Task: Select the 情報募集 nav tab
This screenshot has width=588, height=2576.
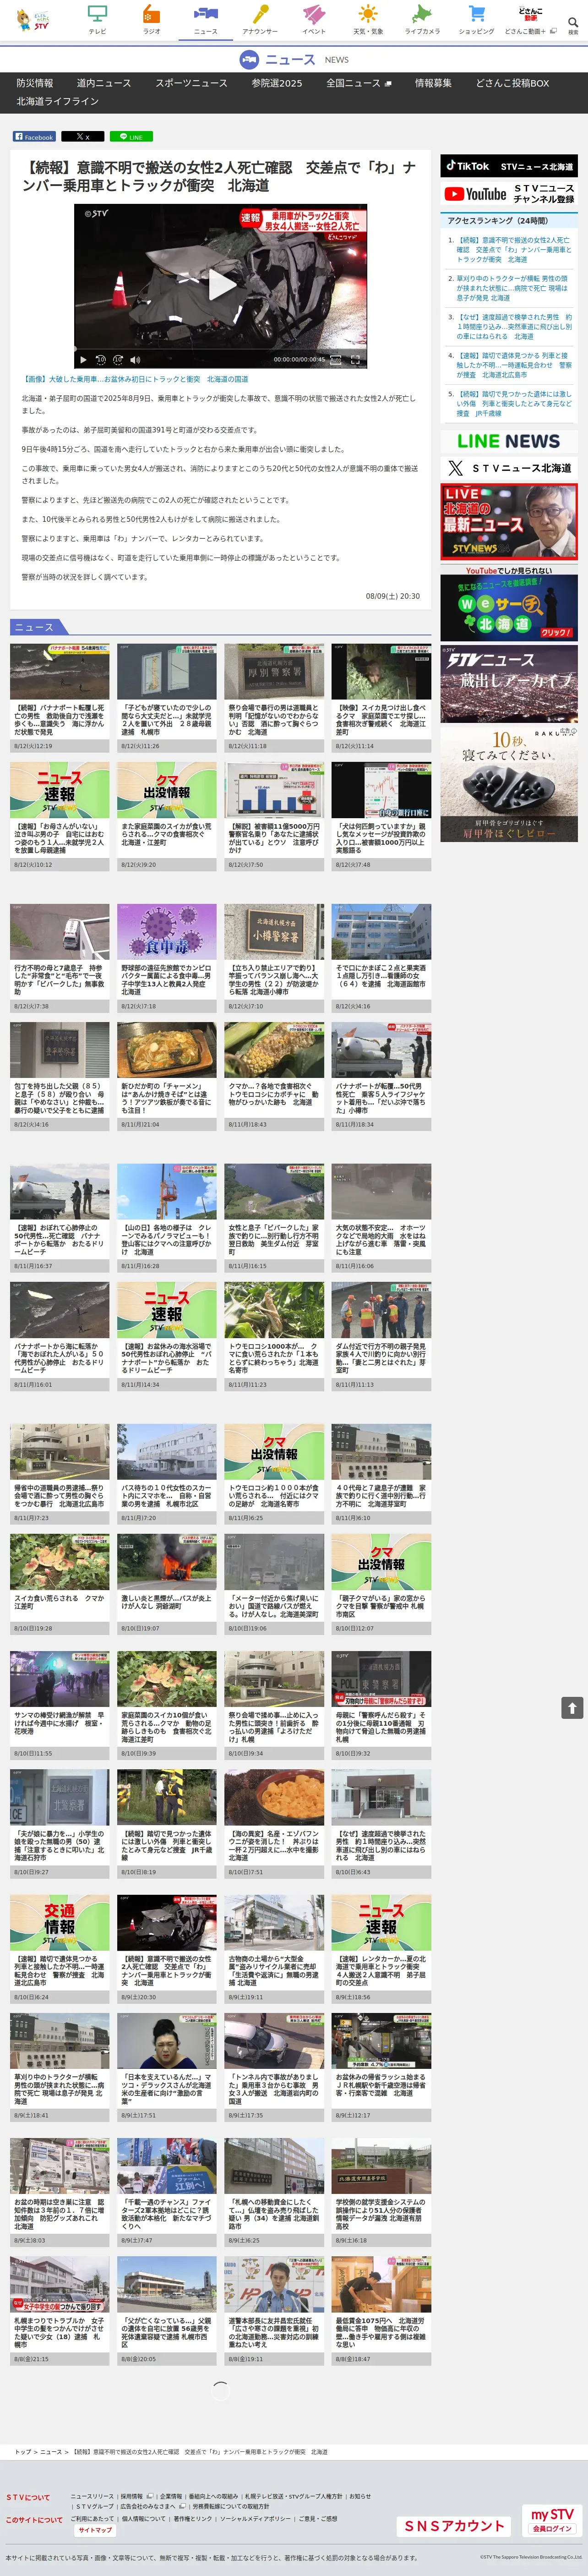Action: click(x=433, y=83)
